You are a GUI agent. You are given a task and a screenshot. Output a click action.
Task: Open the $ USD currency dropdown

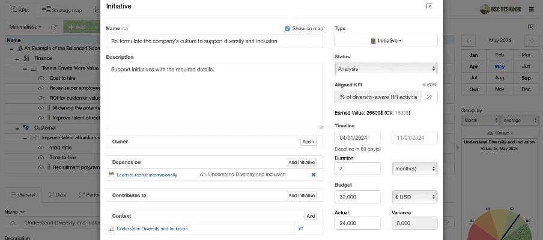414,197
